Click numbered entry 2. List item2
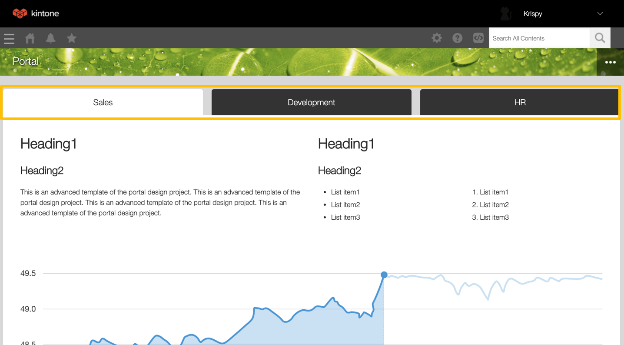The image size is (624, 345). pos(490,204)
